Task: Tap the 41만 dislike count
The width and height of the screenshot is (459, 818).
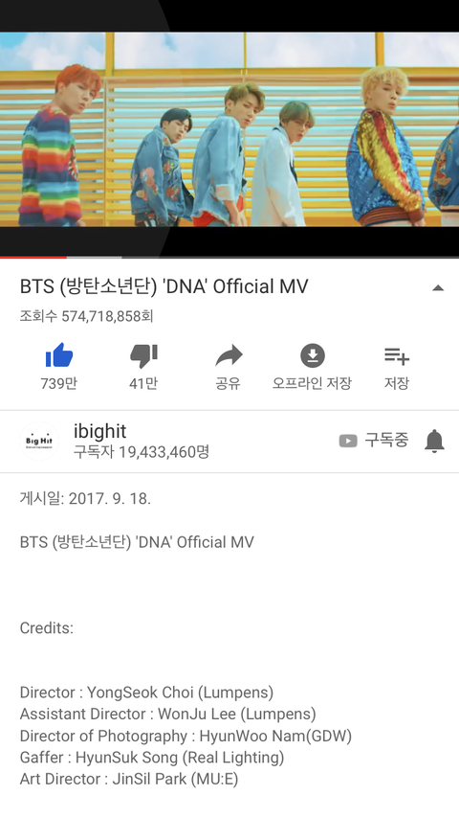Action: 143,383
